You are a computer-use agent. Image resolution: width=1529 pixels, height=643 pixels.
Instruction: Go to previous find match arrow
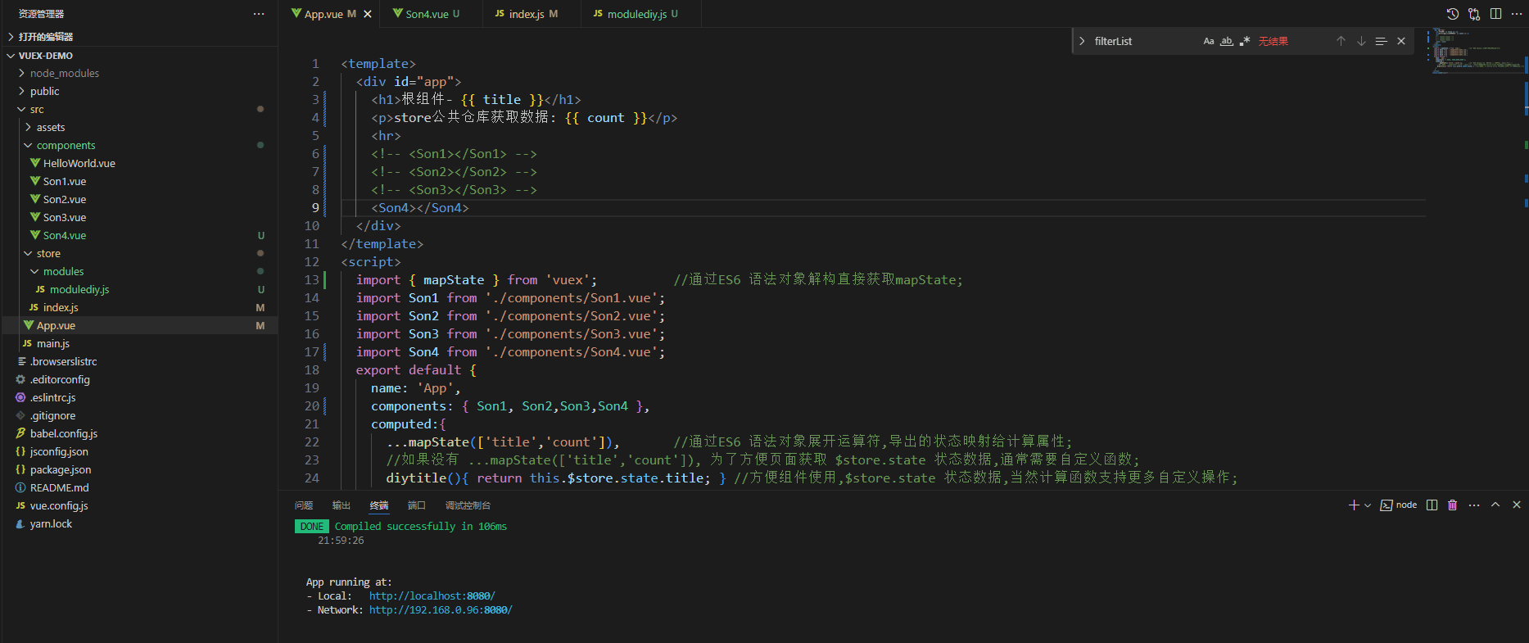point(1341,41)
